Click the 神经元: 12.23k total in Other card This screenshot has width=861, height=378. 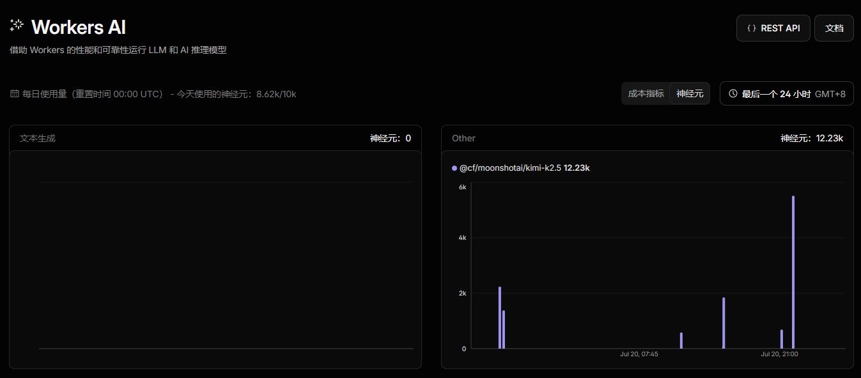click(x=811, y=138)
